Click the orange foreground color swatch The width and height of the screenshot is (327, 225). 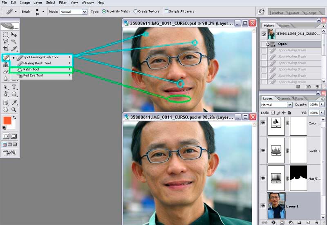(7, 121)
